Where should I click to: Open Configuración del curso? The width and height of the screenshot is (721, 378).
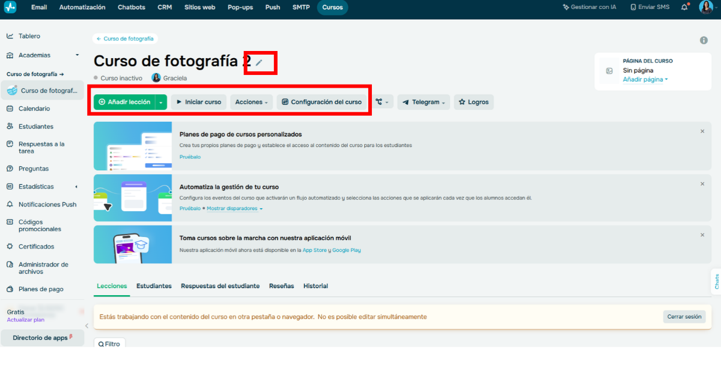pyautogui.click(x=321, y=102)
